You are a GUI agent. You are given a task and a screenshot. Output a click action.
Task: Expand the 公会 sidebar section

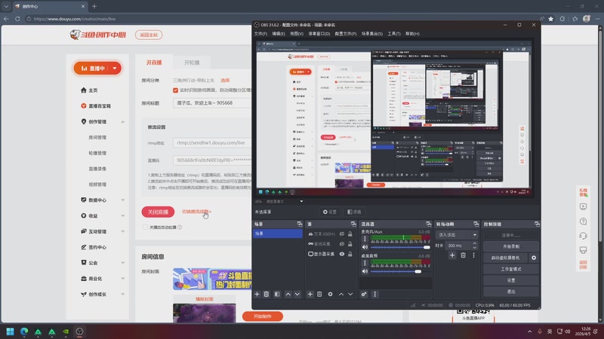(123, 263)
